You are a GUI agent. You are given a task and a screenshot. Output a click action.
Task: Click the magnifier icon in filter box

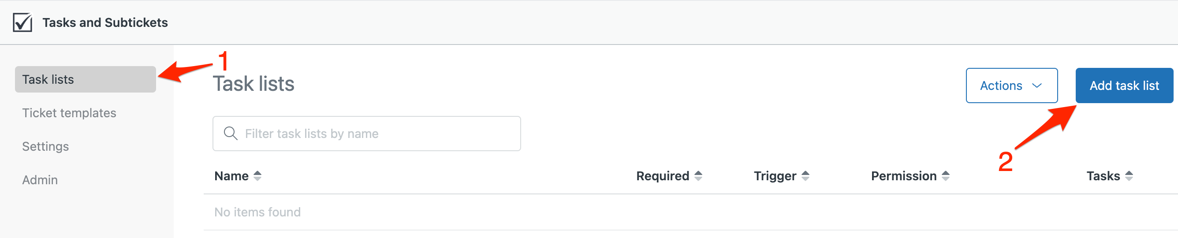[x=231, y=134]
